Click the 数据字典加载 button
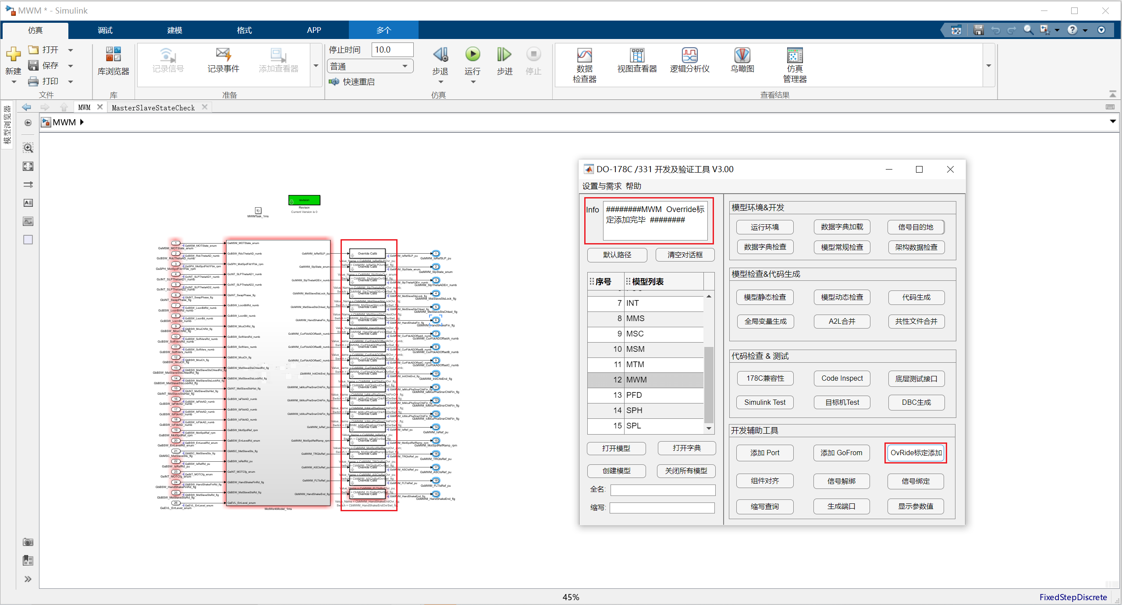The height and width of the screenshot is (605, 1122). [x=841, y=227]
